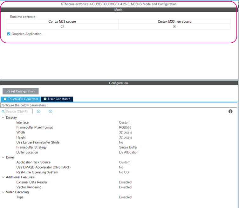Screen dimensions: 239x208
Task: Select the Use DMA2D Accelerator (ChromART) label
Action: [44, 167]
